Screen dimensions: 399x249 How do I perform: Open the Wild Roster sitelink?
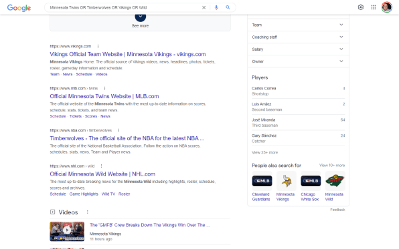tap(124, 194)
